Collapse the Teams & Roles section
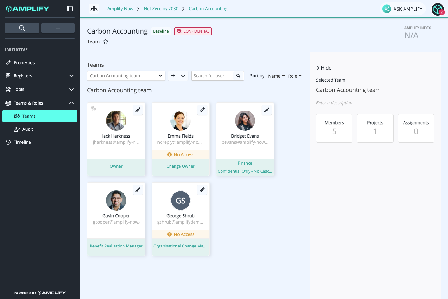The width and height of the screenshot is (448, 299). pos(40,103)
